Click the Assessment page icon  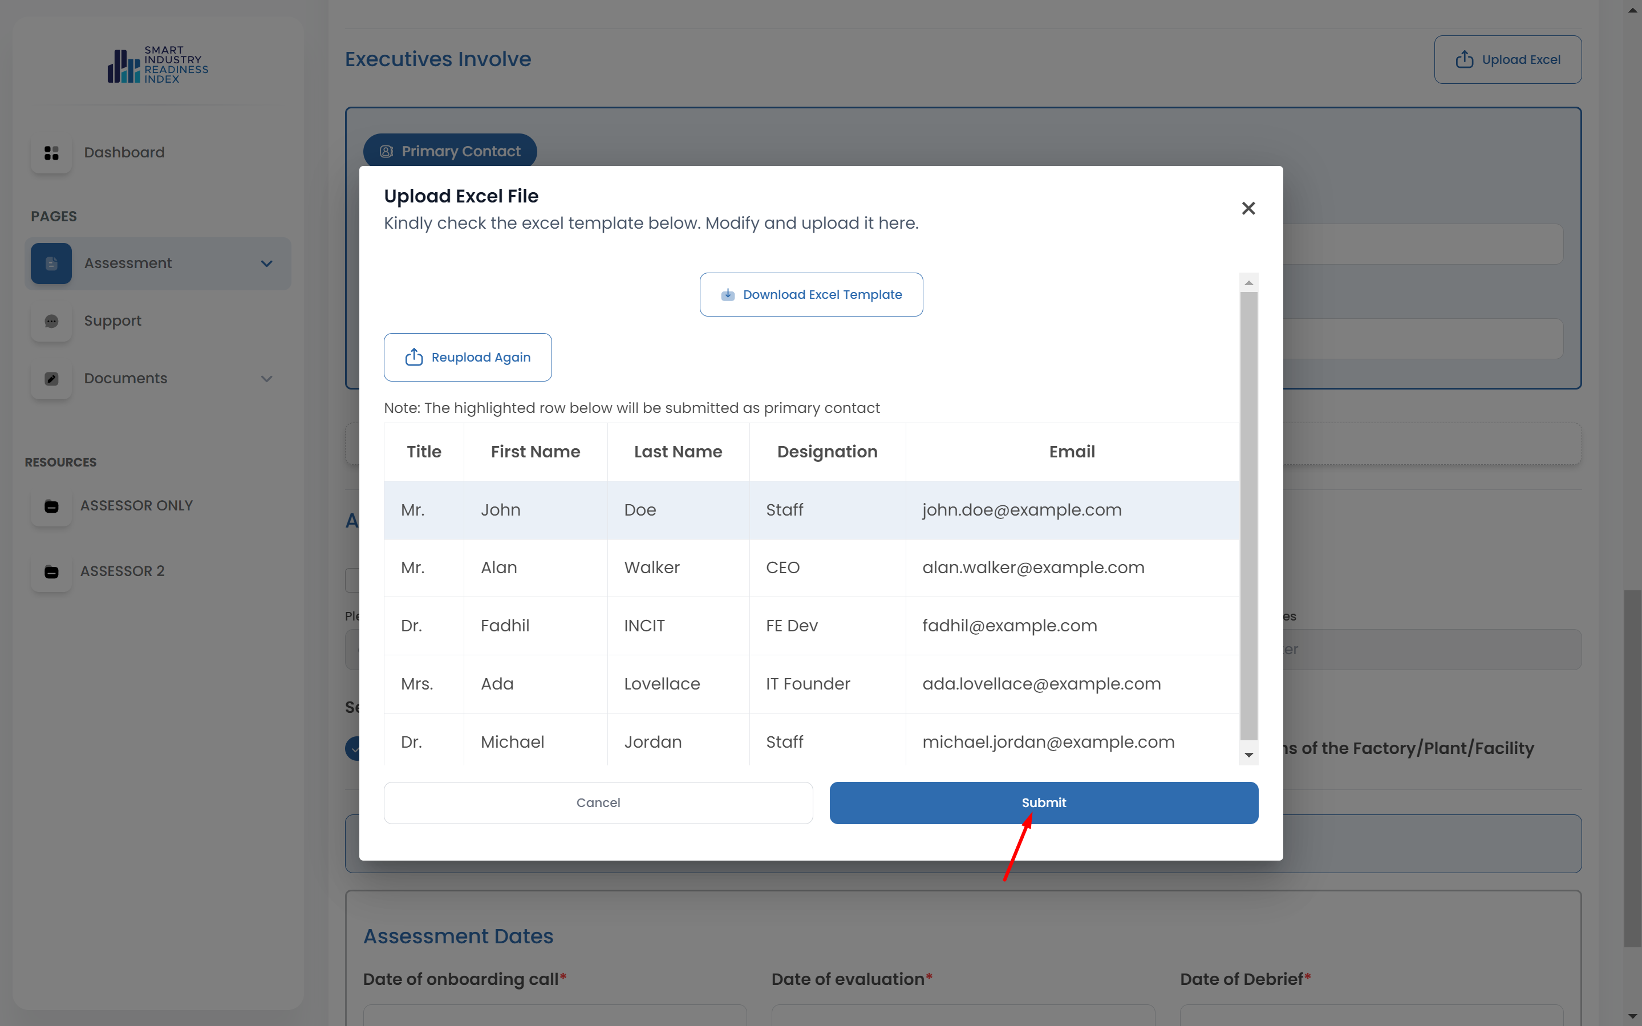[x=51, y=263]
